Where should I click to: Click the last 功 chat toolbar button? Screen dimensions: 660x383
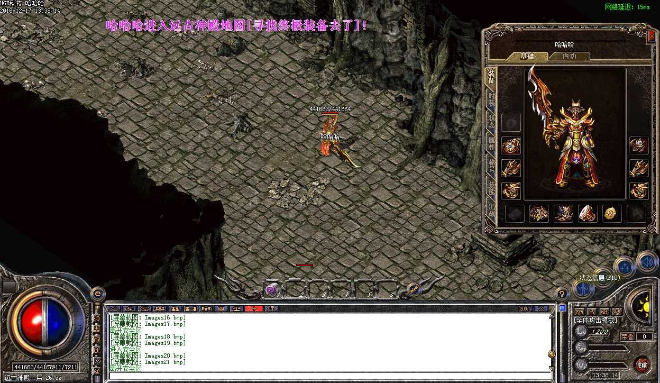click(x=271, y=308)
